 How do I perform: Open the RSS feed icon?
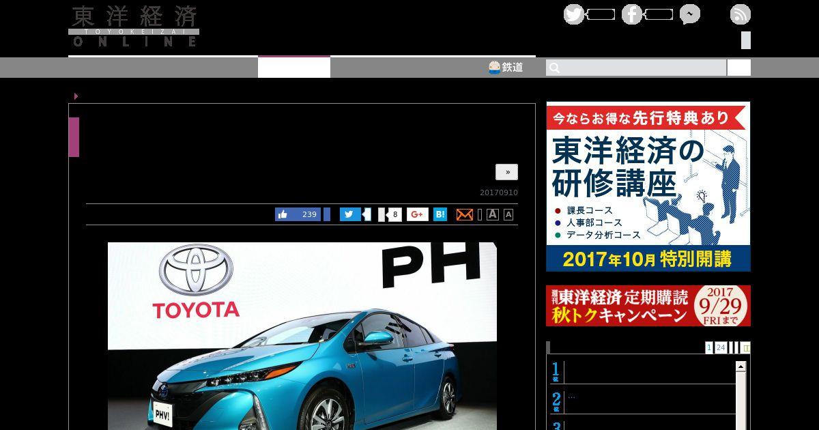tap(741, 14)
